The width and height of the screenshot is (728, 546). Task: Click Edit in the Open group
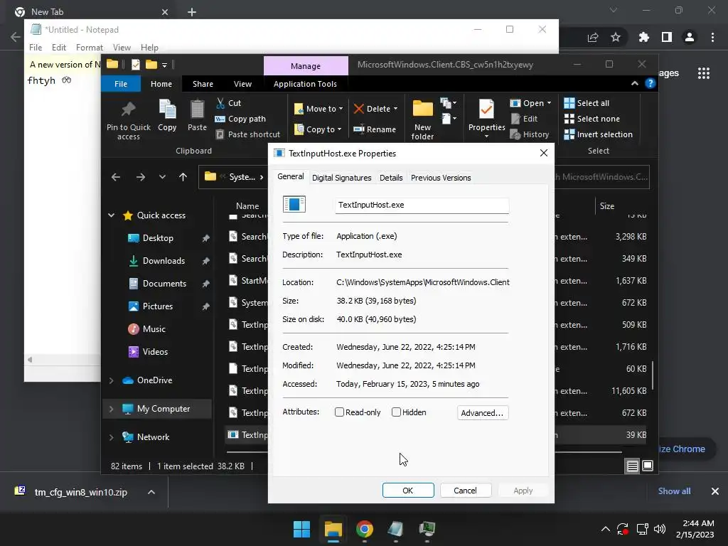point(524,119)
